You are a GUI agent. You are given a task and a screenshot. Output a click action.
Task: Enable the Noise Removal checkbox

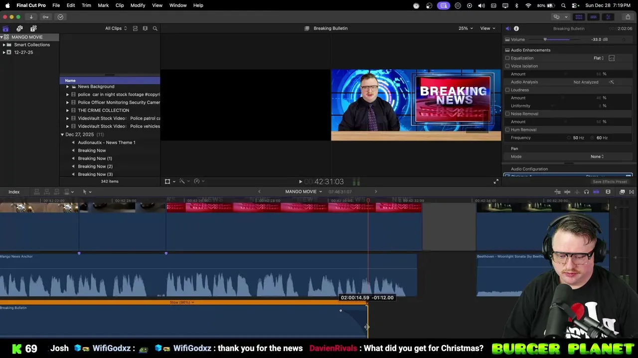pos(507,114)
